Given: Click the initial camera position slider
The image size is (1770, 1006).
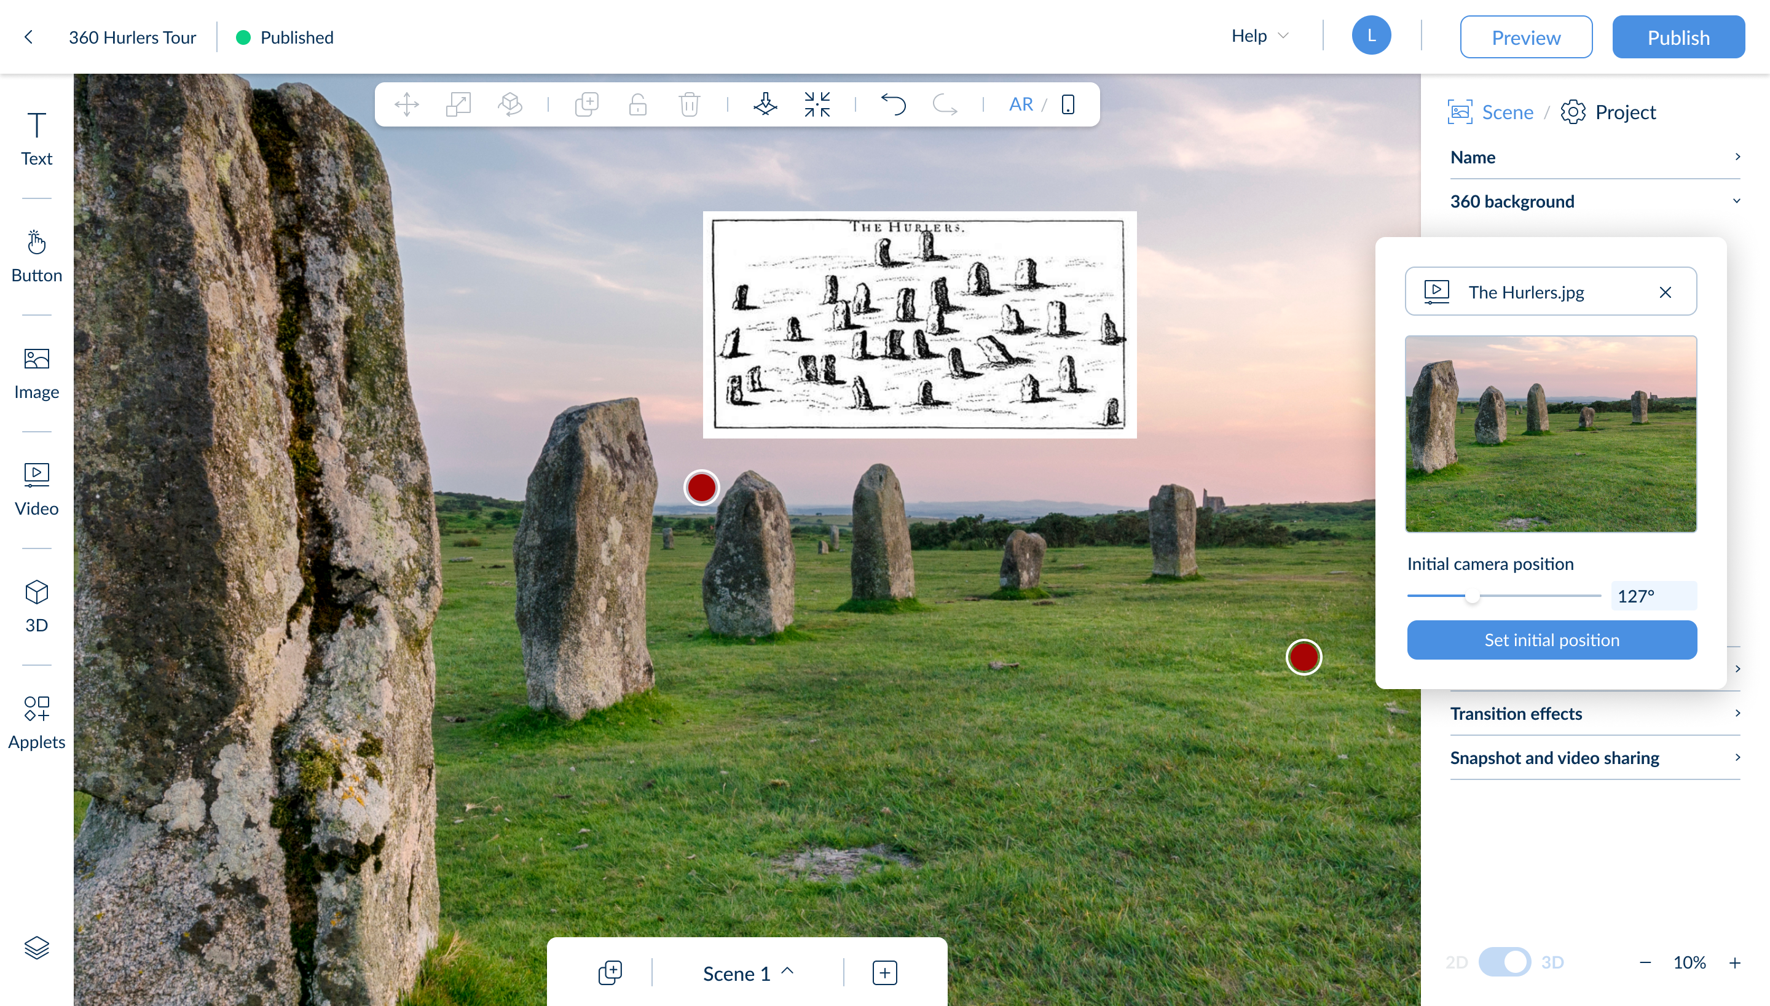Looking at the screenshot, I should [1504, 596].
